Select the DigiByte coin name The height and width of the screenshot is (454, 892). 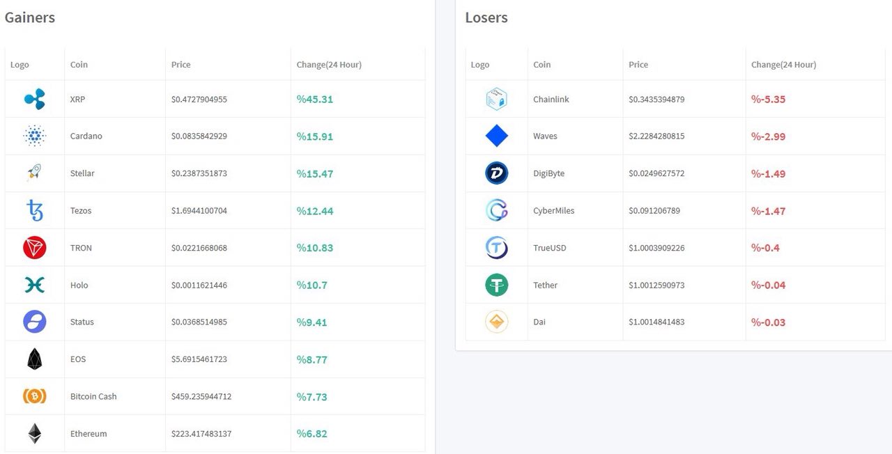point(549,173)
